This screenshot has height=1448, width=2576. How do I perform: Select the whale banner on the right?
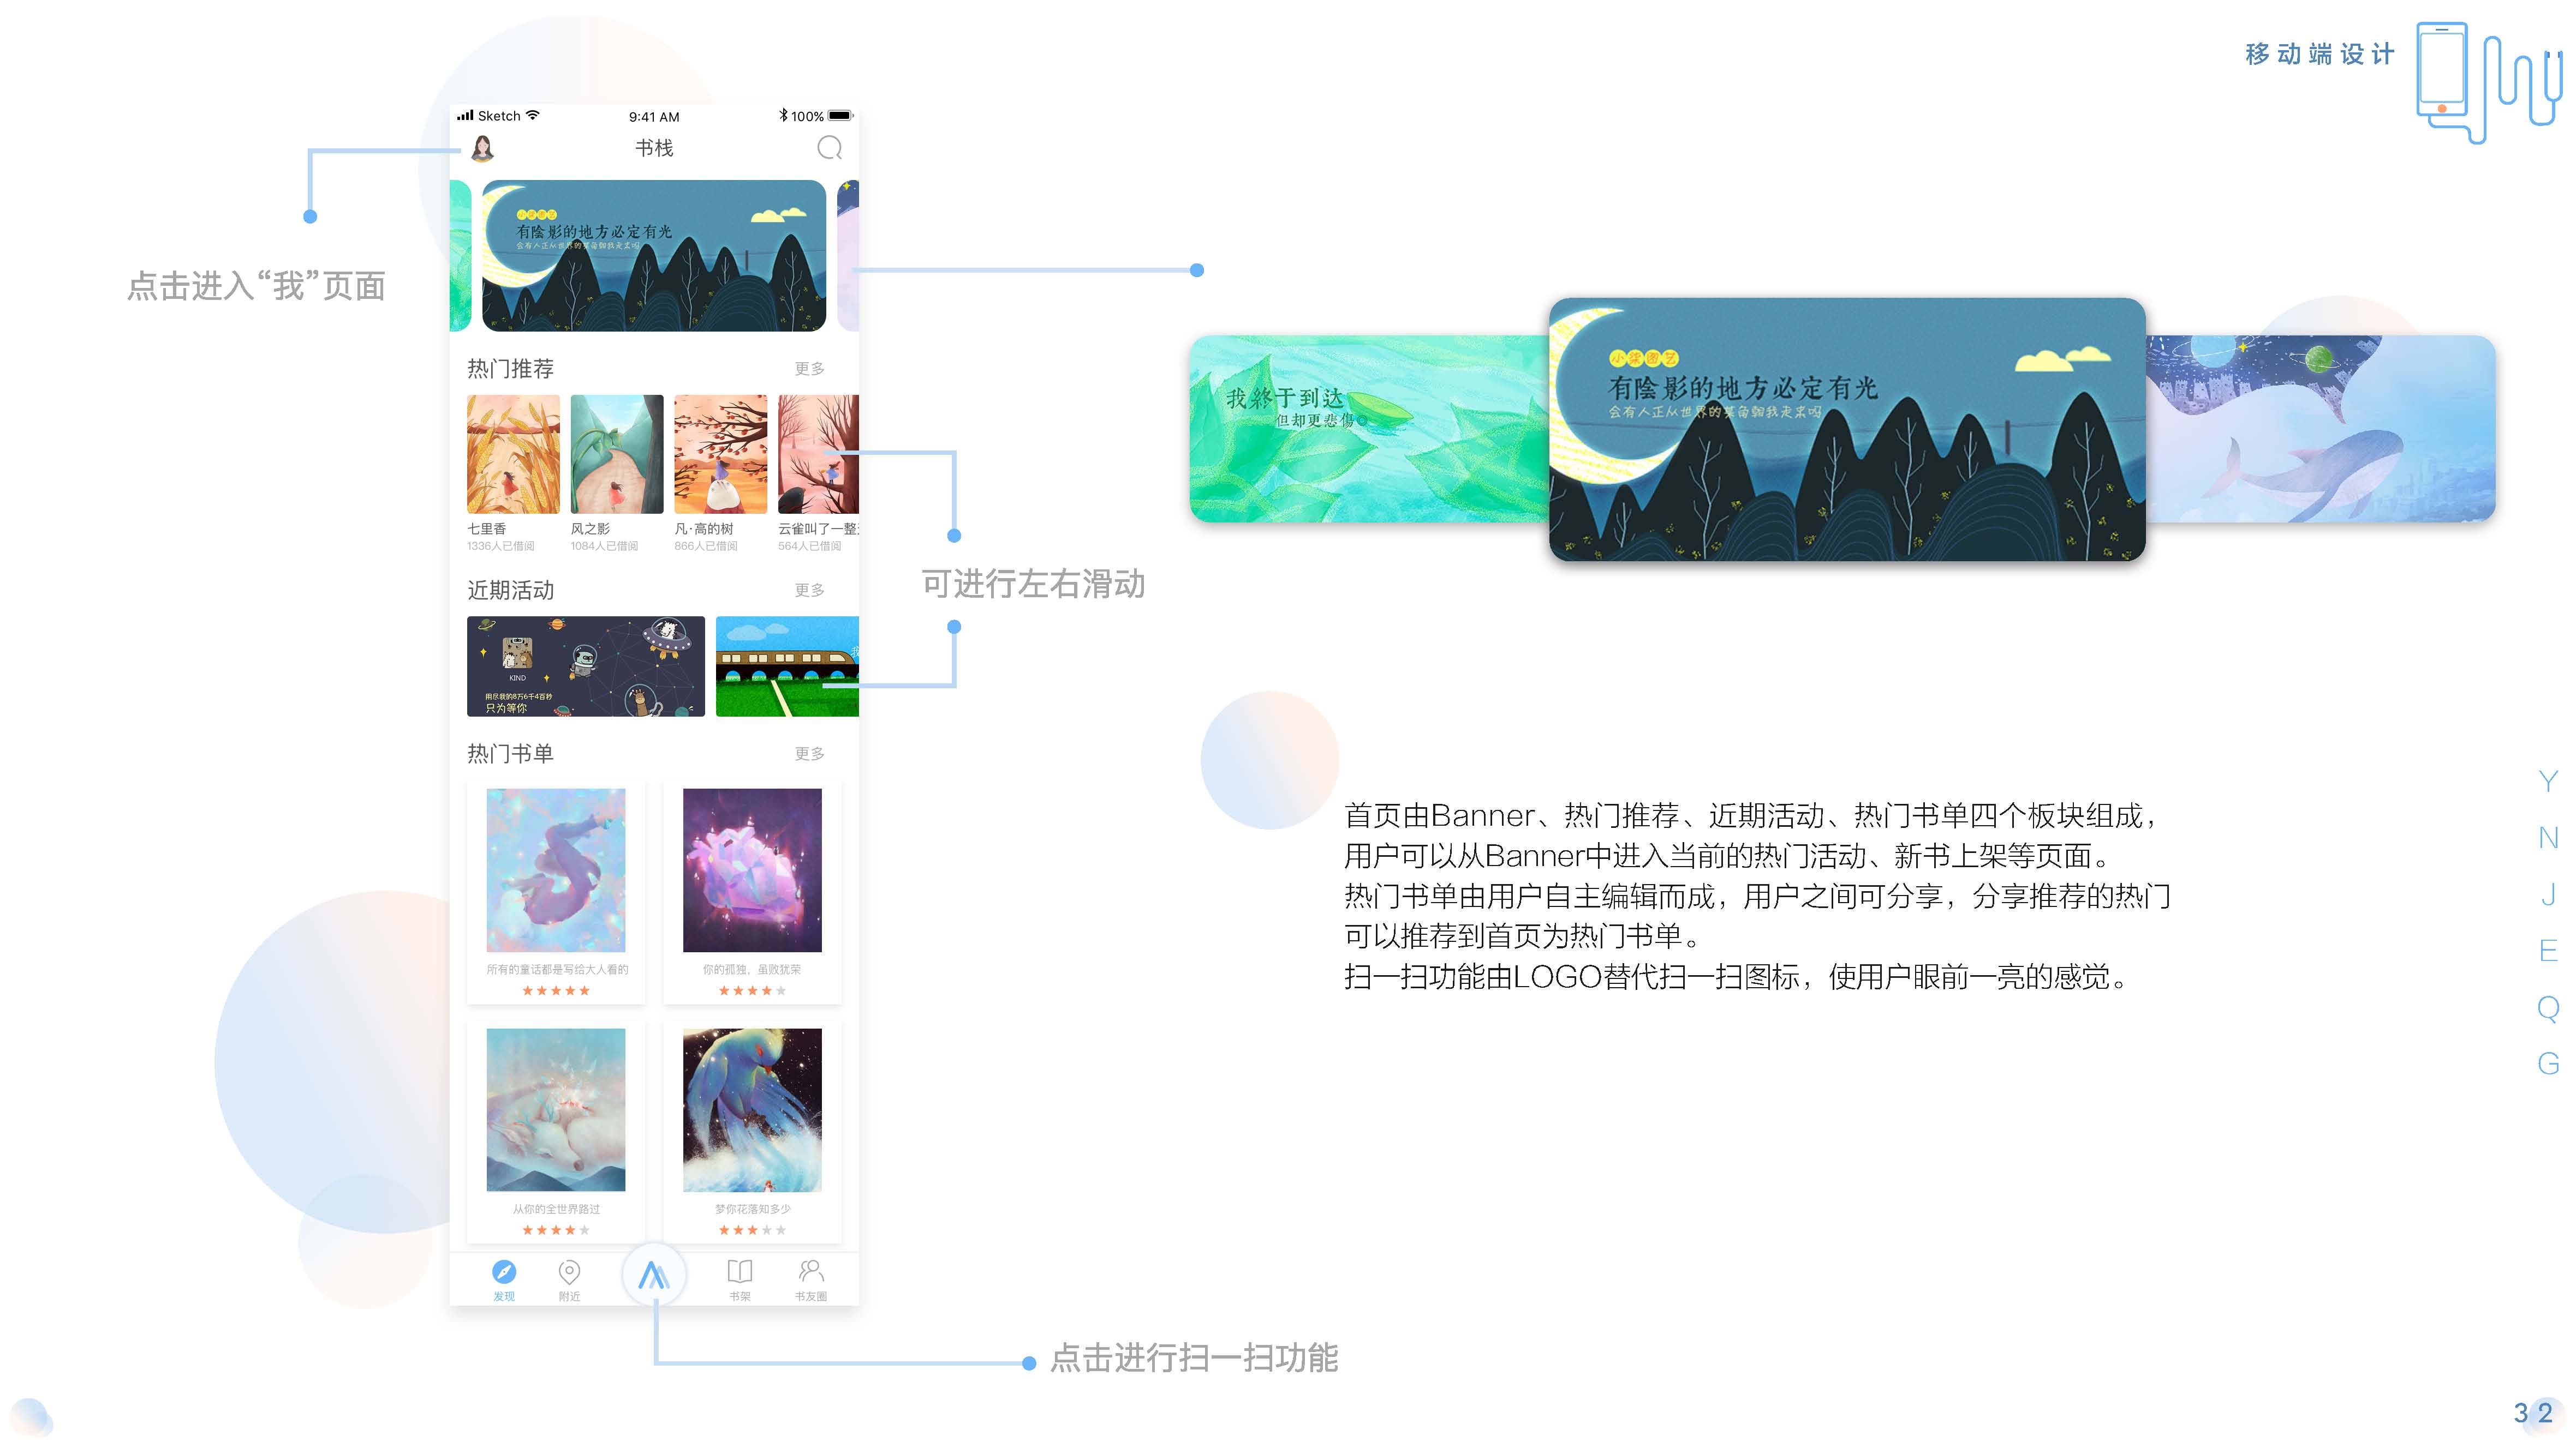[x=2320, y=430]
